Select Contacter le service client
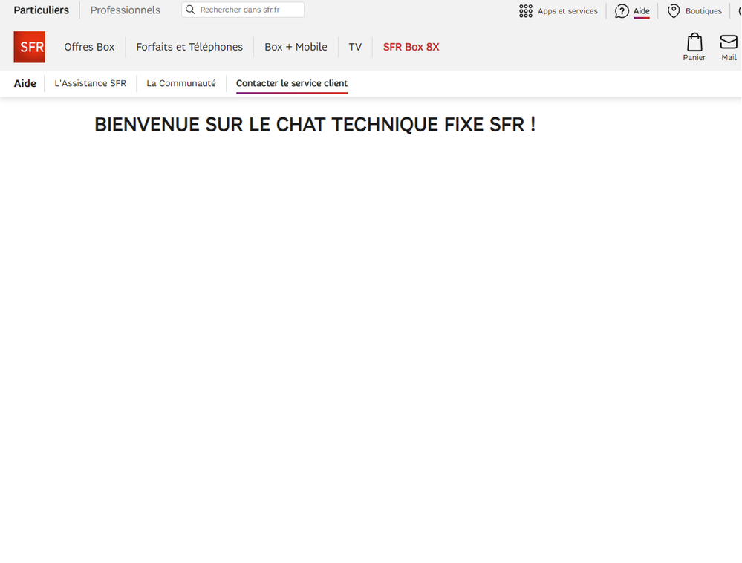 click(x=291, y=83)
